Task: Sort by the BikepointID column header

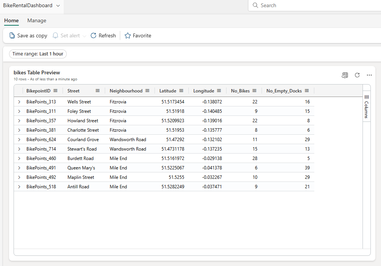Action: (x=38, y=91)
